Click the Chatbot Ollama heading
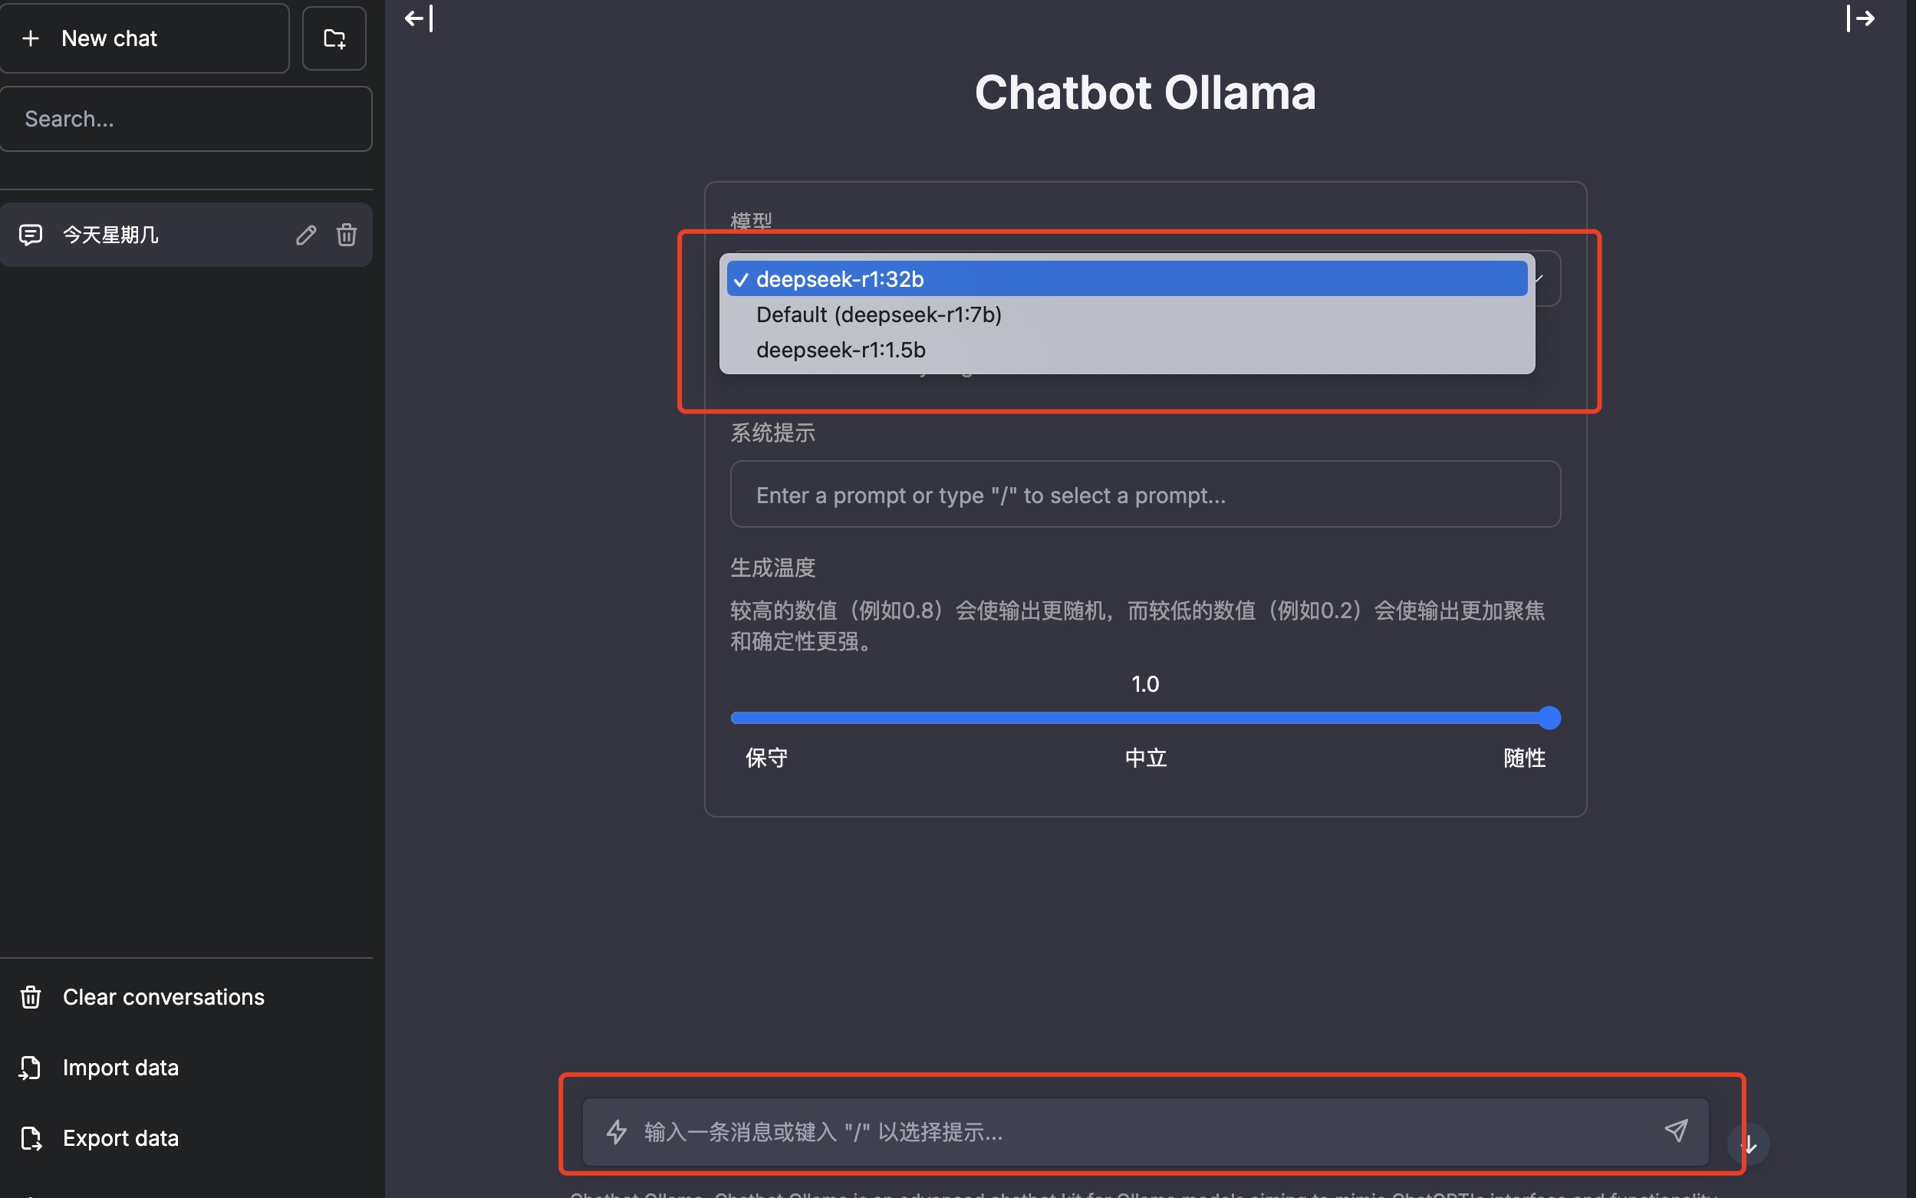 pyautogui.click(x=1145, y=93)
